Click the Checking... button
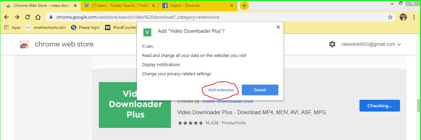 coord(380,106)
